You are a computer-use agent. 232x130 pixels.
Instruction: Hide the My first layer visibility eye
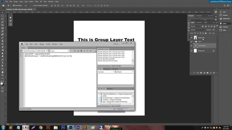192,46
